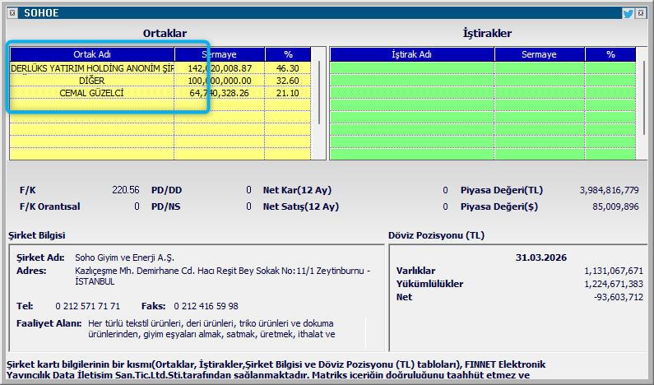Click the Net Satış(12 Ay) label
The width and height of the screenshot is (654, 385).
click(301, 206)
